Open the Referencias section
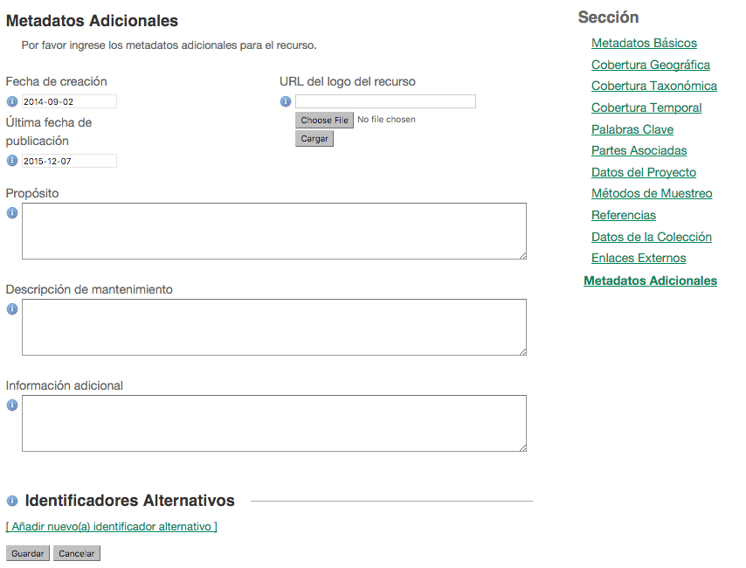The height and width of the screenshot is (568, 746). 623,215
